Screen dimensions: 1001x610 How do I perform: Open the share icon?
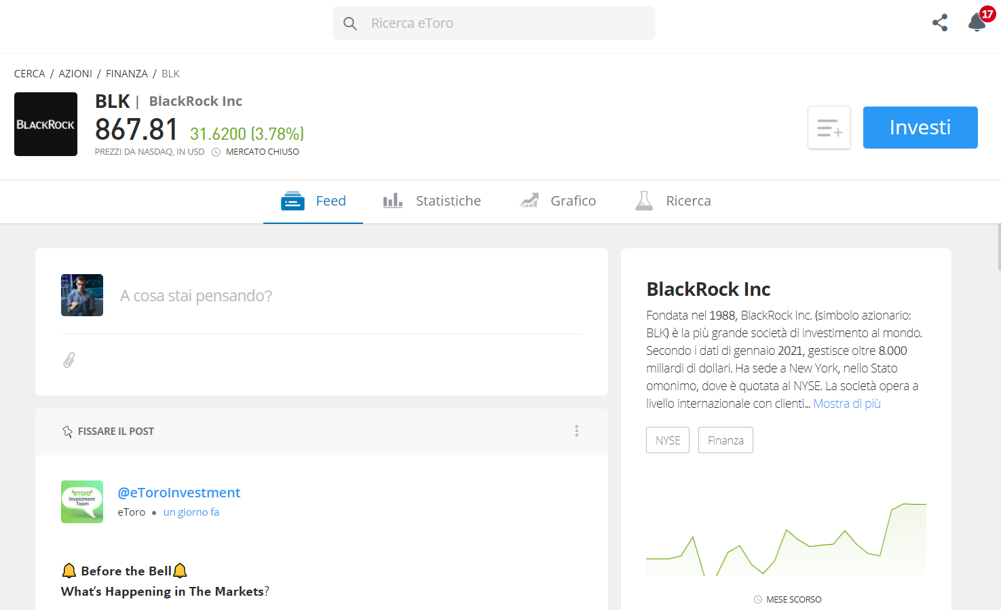click(940, 22)
